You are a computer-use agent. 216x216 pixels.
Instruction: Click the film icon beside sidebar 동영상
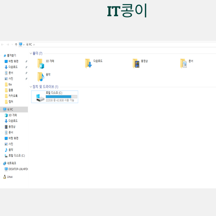tap(6, 127)
